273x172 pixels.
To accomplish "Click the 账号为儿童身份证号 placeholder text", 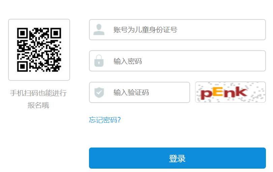I will pos(145,30).
